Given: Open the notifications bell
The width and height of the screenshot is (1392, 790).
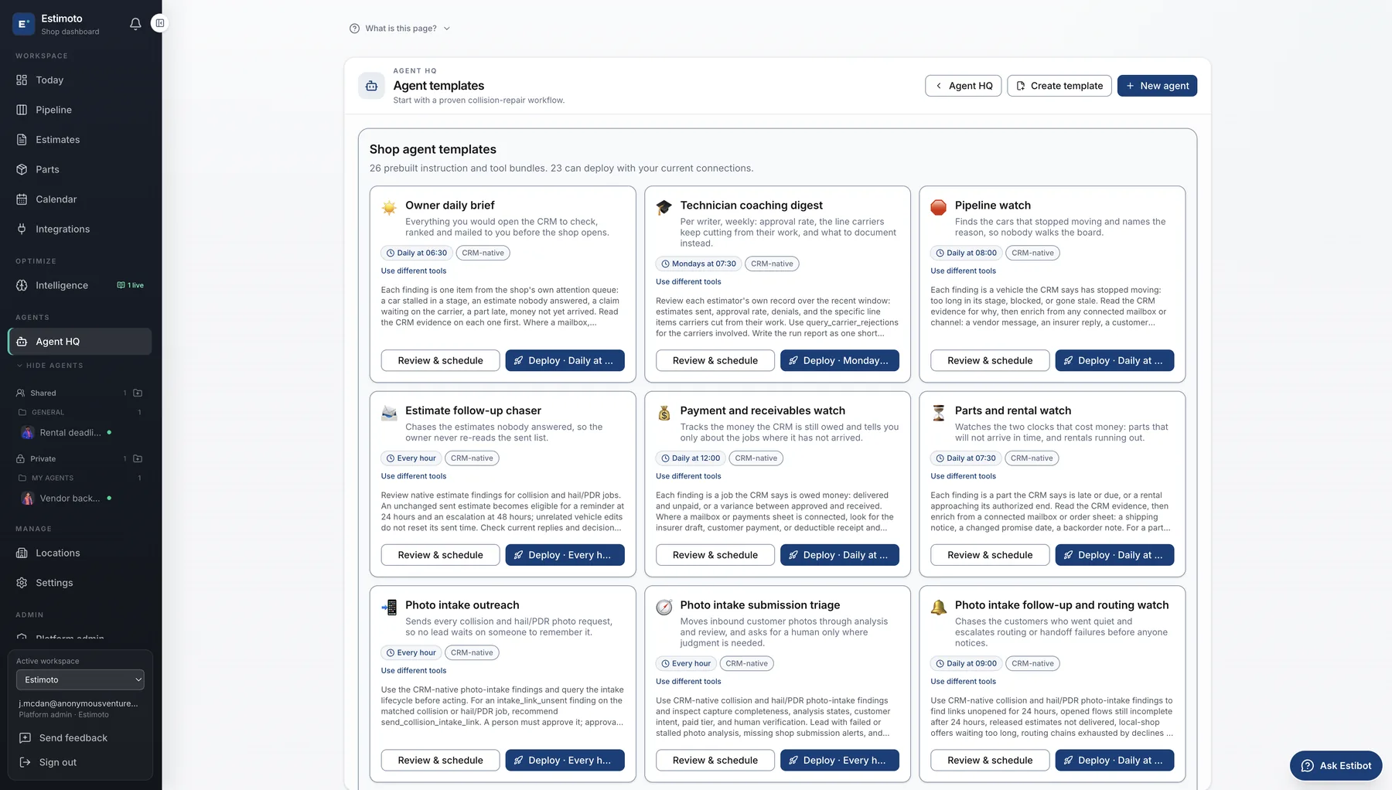Looking at the screenshot, I should pos(135,23).
